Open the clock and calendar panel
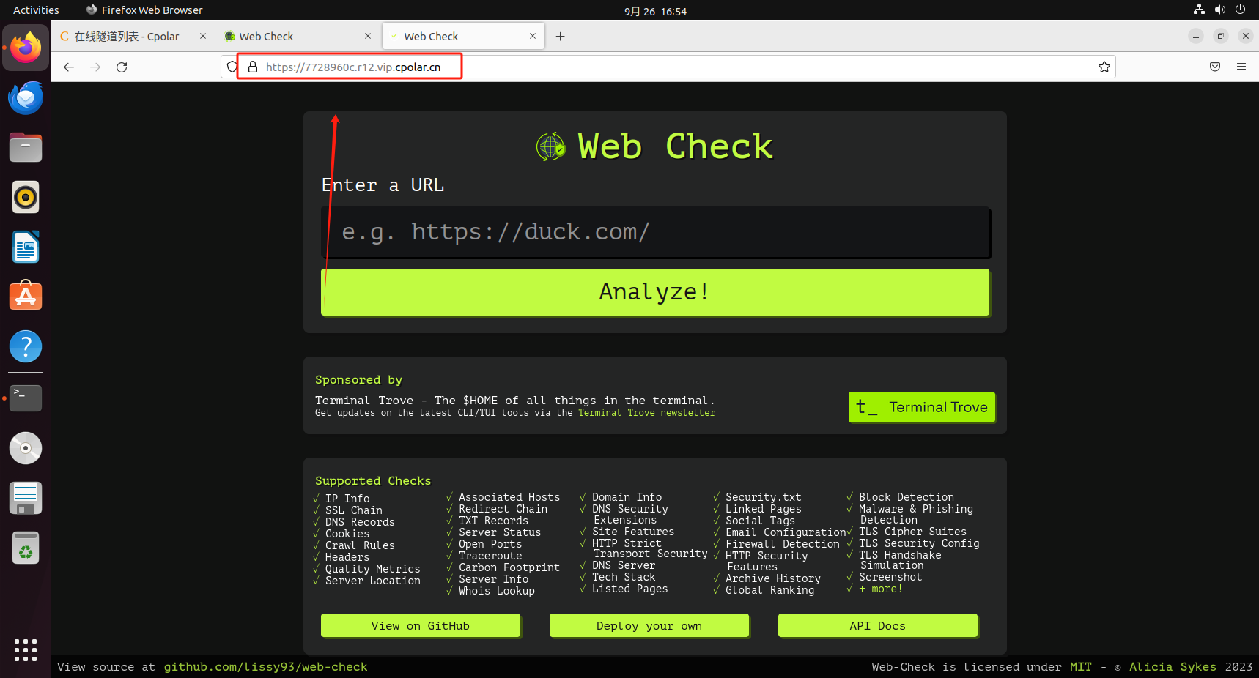The image size is (1259, 678). pos(655,10)
